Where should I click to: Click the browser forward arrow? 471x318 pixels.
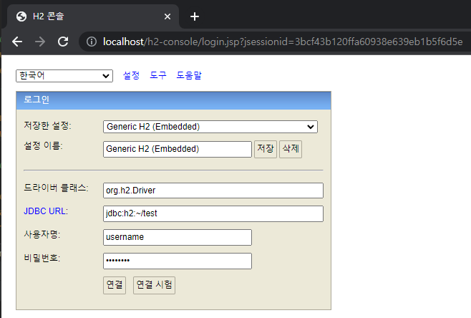[40, 42]
